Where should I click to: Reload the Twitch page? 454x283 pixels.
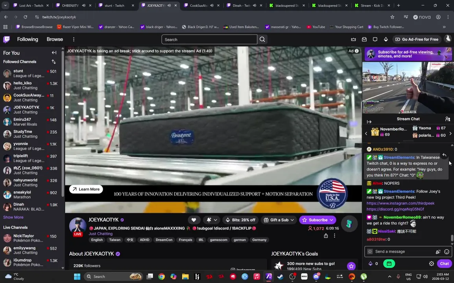[25, 17]
